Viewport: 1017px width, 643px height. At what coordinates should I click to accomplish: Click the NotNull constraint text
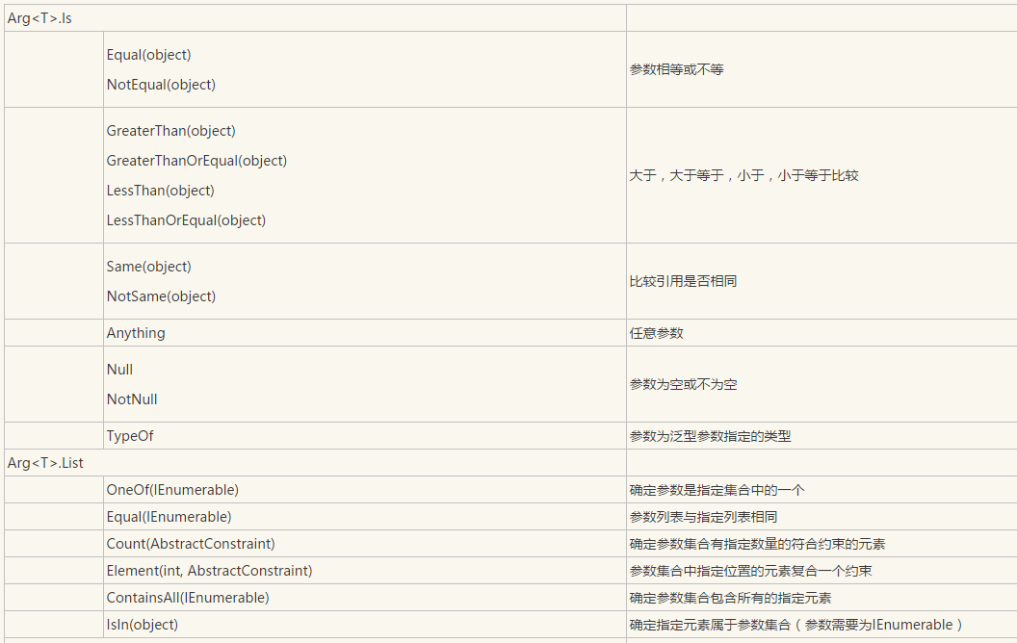point(132,399)
